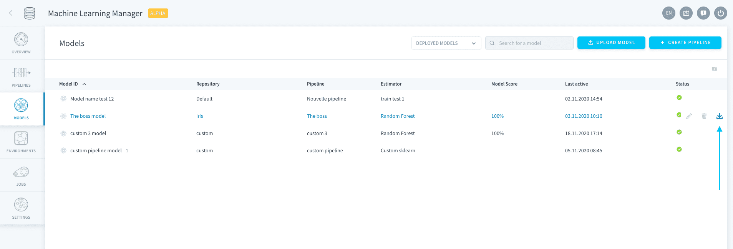Click date 18.11.2020 17:14
733x249 pixels.
tap(584, 133)
